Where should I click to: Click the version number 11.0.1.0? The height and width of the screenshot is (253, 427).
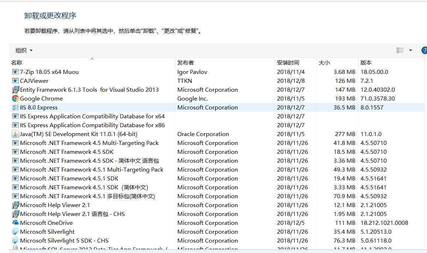point(371,134)
